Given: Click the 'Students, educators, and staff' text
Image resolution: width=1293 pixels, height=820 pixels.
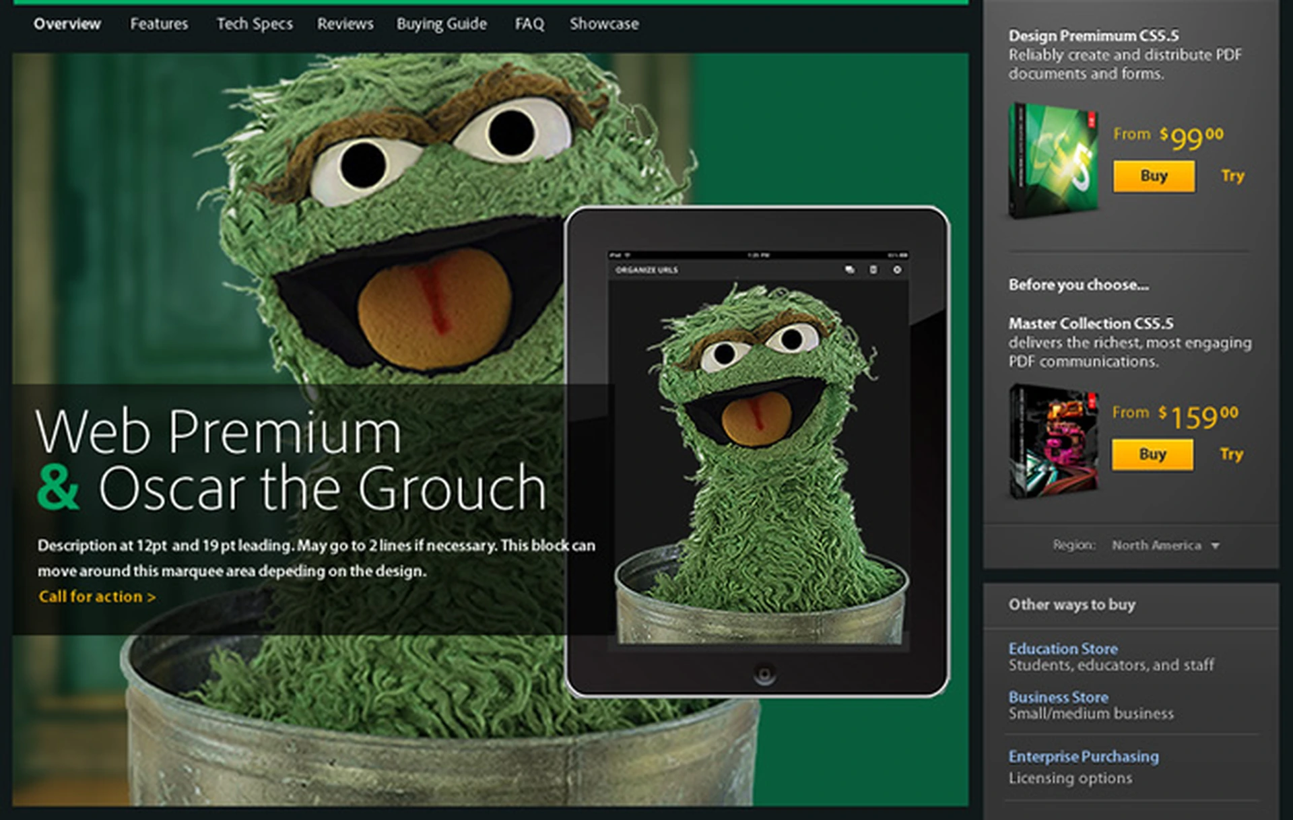Looking at the screenshot, I should tap(1110, 665).
